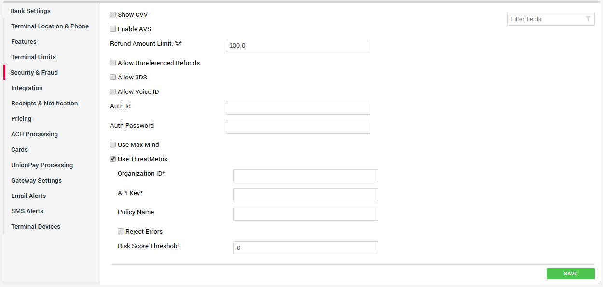
Task: Select the API Key text box
Action: click(306, 195)
